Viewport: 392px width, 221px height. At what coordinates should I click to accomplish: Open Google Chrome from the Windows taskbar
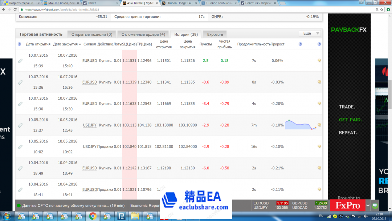click(93, 217)
